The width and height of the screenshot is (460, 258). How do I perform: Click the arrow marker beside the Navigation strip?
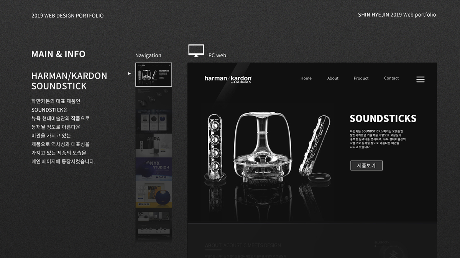click(129, 73)
